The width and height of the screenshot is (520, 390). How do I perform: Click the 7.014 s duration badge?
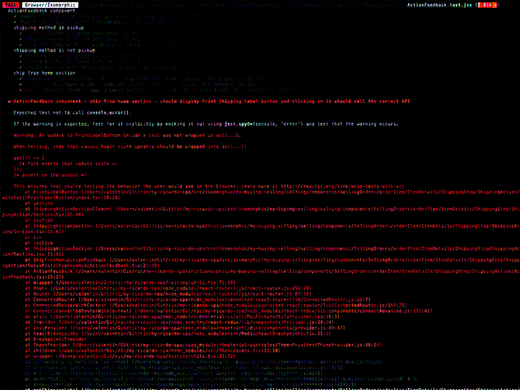pyautogui.click(x=487, y=5)
